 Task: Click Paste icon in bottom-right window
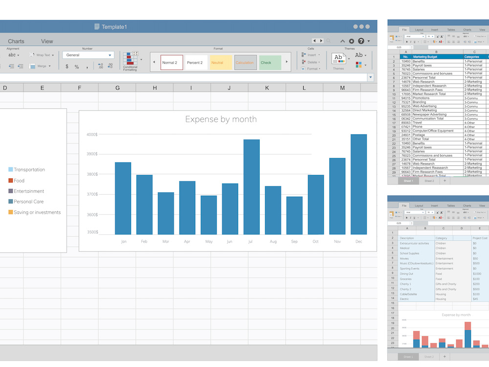tap(392, 214)
